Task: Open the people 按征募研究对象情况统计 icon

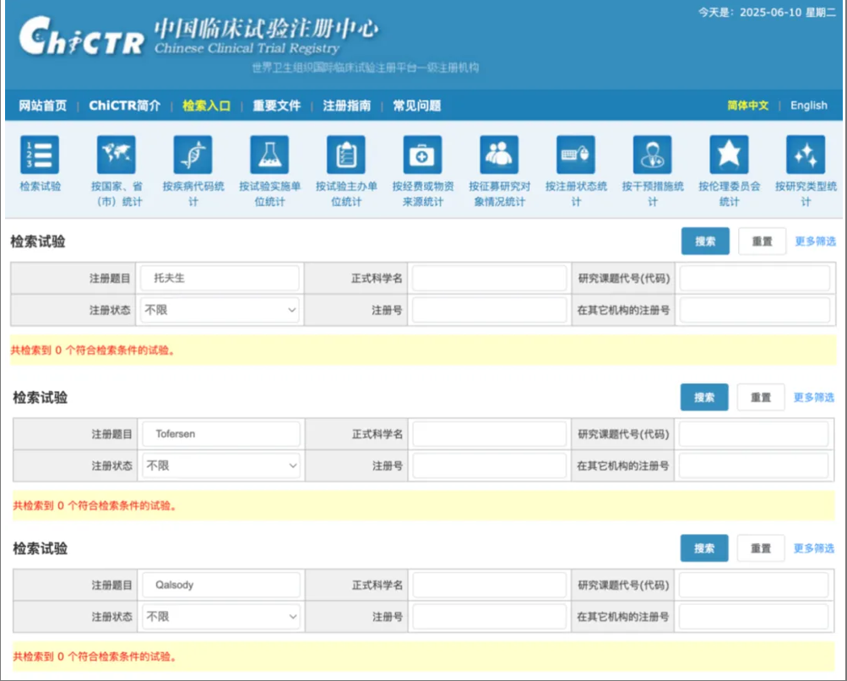Action: tap(499, 155)
